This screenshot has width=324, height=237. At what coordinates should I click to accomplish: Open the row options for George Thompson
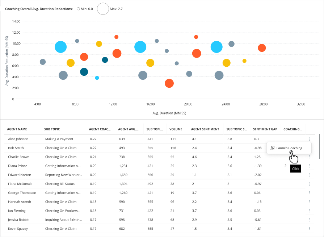click(310, 193)
